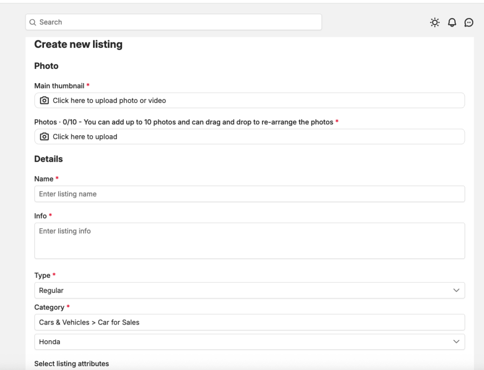Click the Info field label
The width and height of the screenshot is (484, 370).
[x=40, y=216]
